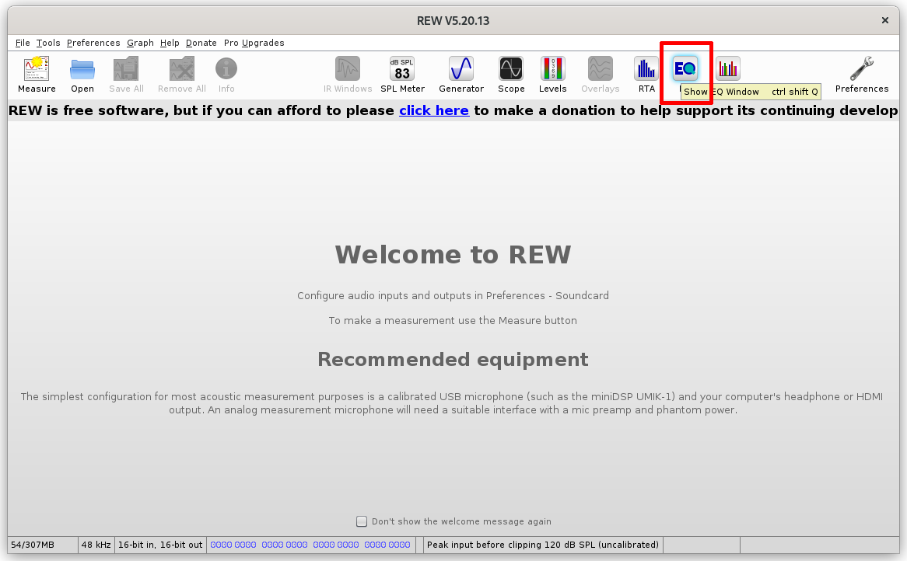Click the "Recommended equipment" heading
907x561 pixels.
click(x=453, y=359)
